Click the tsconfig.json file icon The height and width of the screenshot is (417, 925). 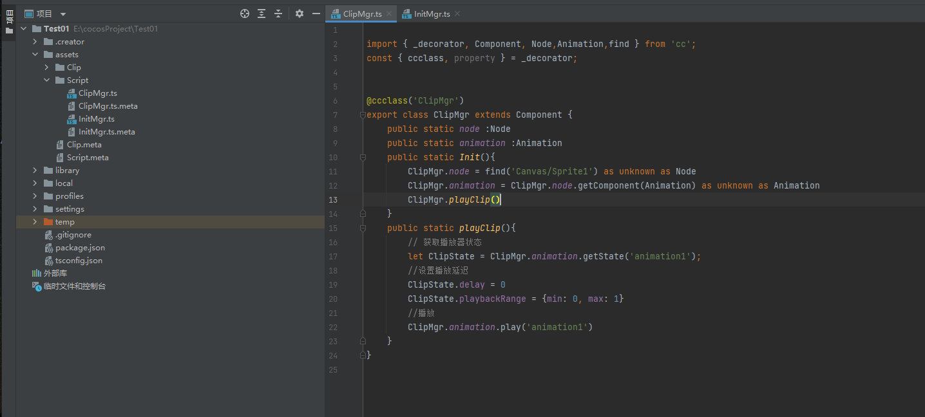click(x=49, y=261)
